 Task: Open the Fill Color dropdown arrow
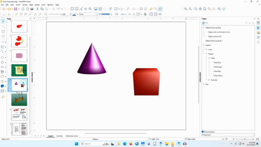click(111, 14)
